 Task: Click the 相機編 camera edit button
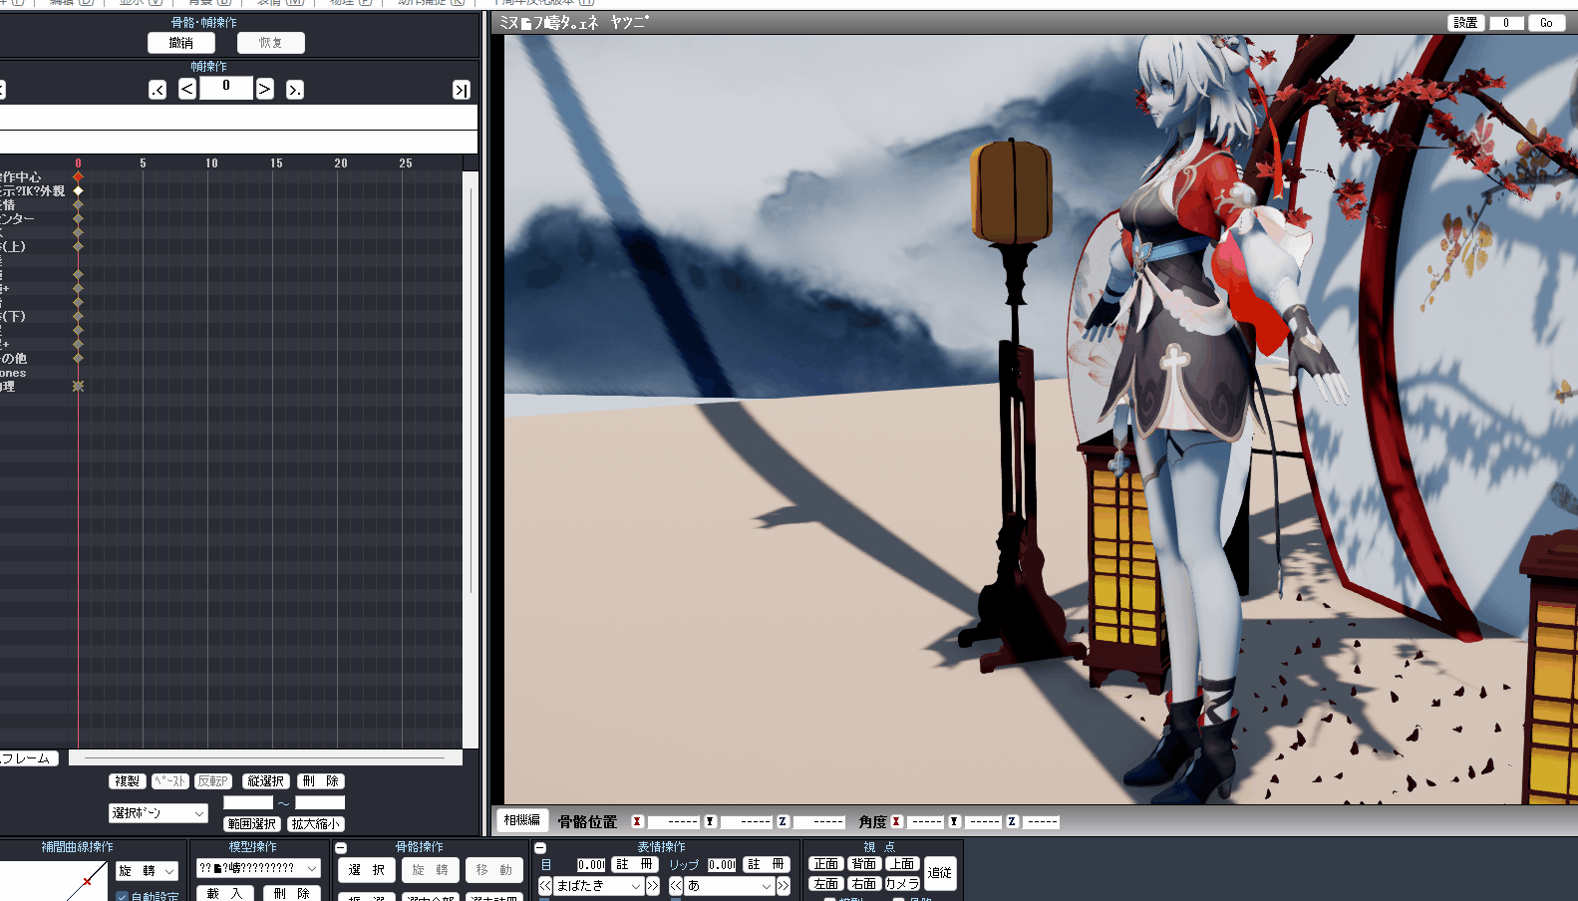(521, 820)
